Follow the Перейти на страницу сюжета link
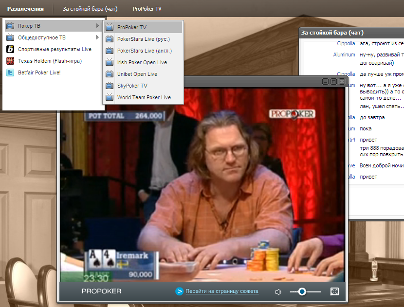 click(221, 291)
